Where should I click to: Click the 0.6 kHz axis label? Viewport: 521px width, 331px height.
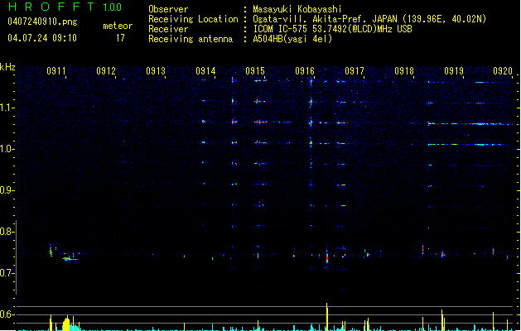coord(7,314)
